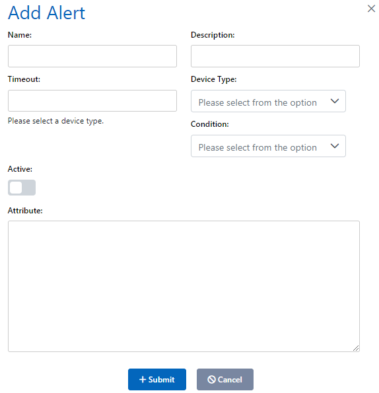Image resolution: width=379 pixels, height=393 pixels.
Task: Toggle the Active switch
Action: coord(22,188)
